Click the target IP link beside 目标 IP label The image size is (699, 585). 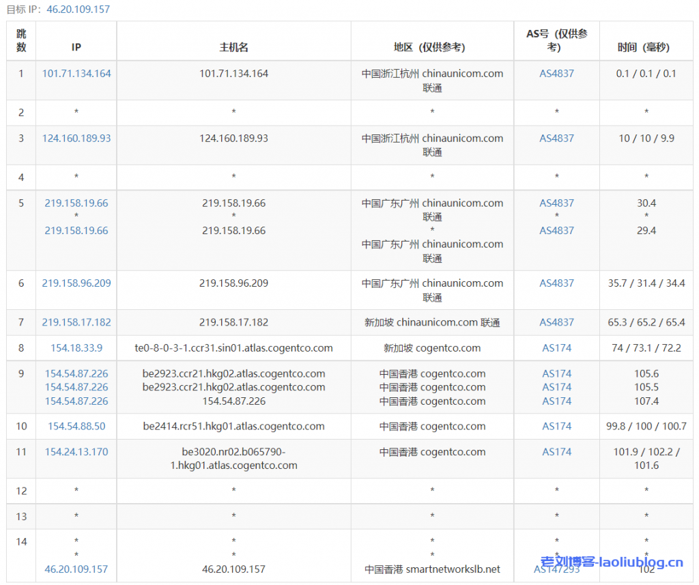[78, 10]
